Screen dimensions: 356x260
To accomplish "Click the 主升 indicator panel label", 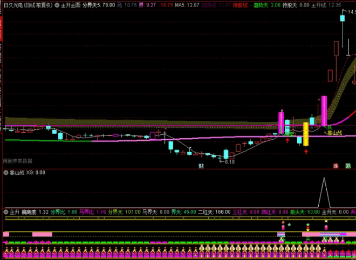I will (15, 212).
